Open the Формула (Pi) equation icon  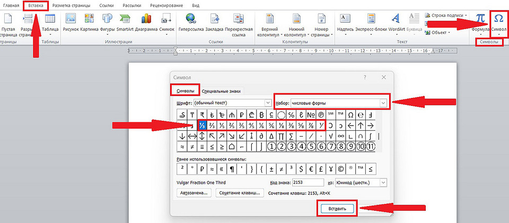point(480,20)
